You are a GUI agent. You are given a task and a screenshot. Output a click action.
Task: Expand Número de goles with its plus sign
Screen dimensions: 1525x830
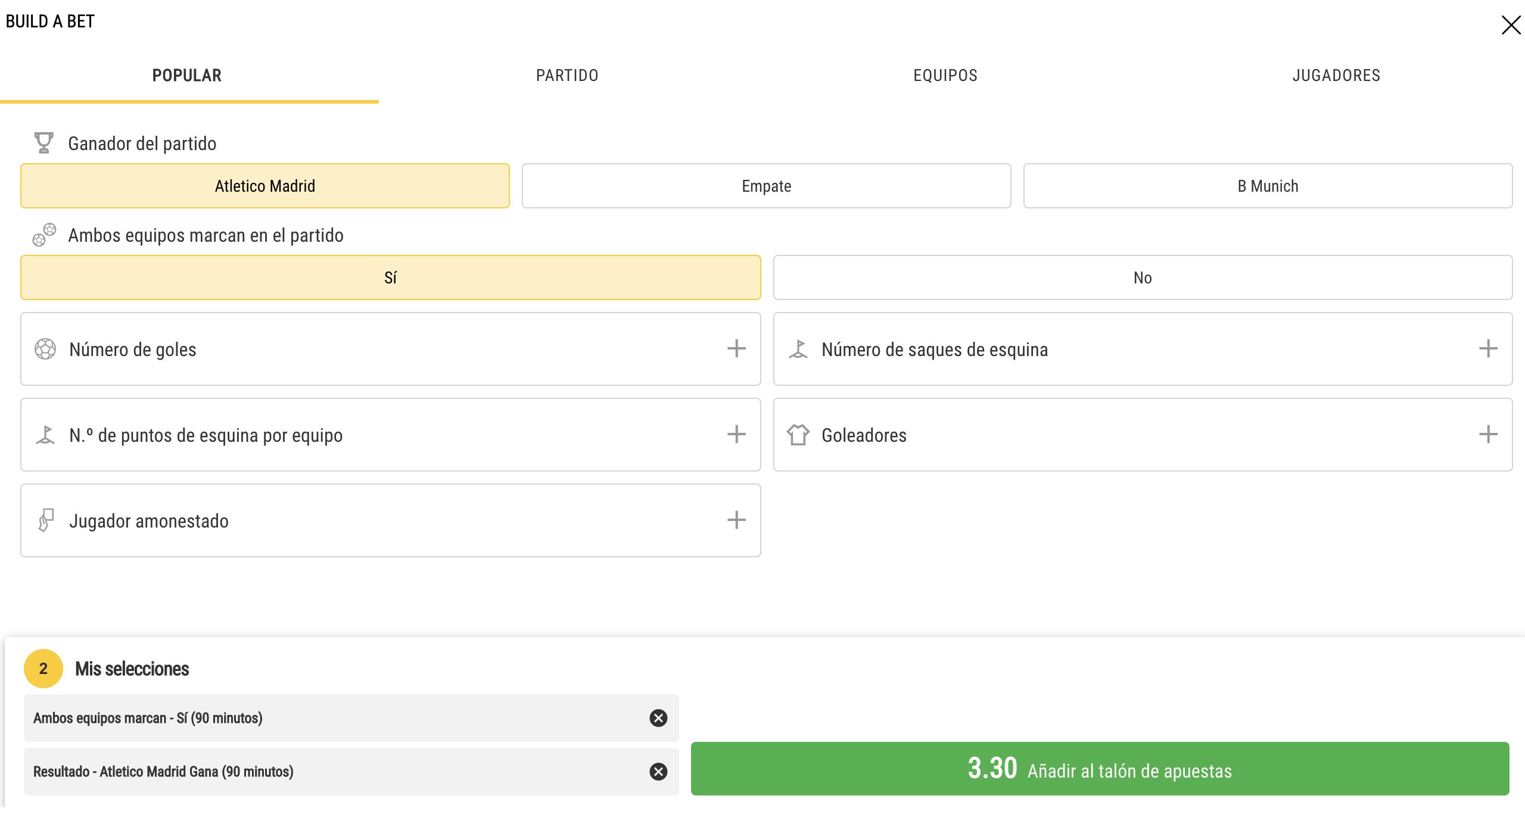click(x=736, y=349)
